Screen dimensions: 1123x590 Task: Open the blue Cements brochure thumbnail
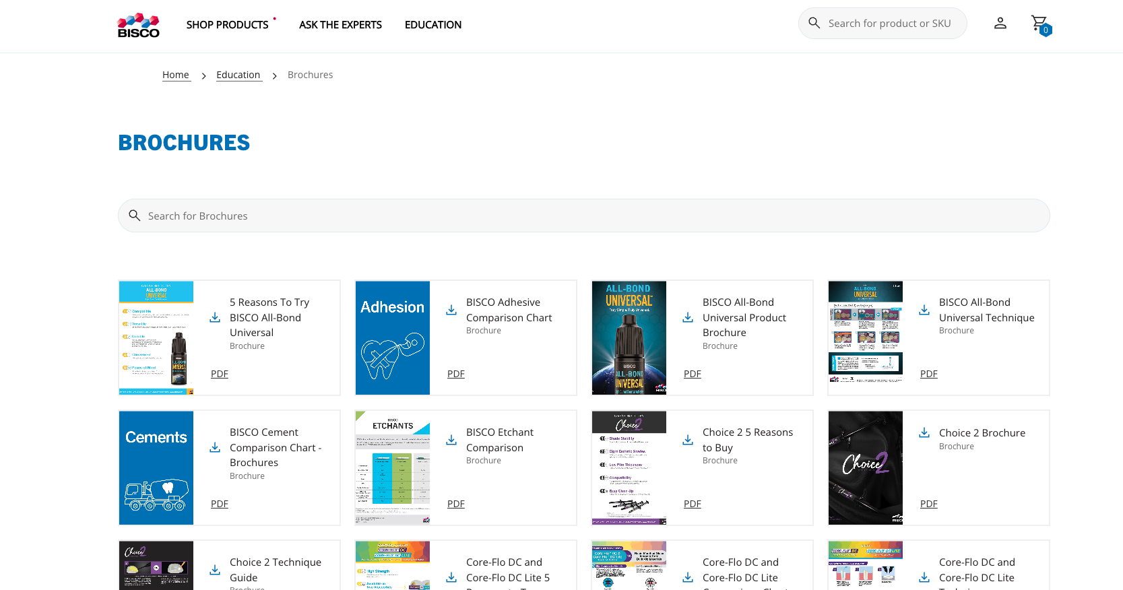(156, 467)
